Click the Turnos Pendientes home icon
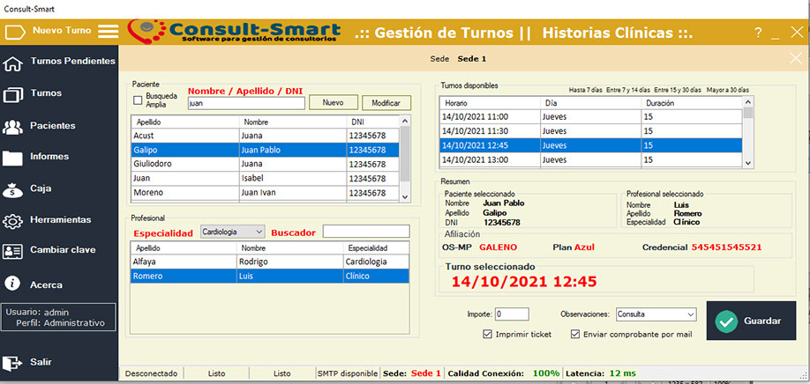810x384 pixels. pyautogui.click(x=13, y=63)
